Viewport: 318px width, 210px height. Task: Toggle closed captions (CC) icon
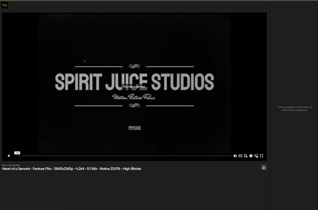(x=240, y=156)
